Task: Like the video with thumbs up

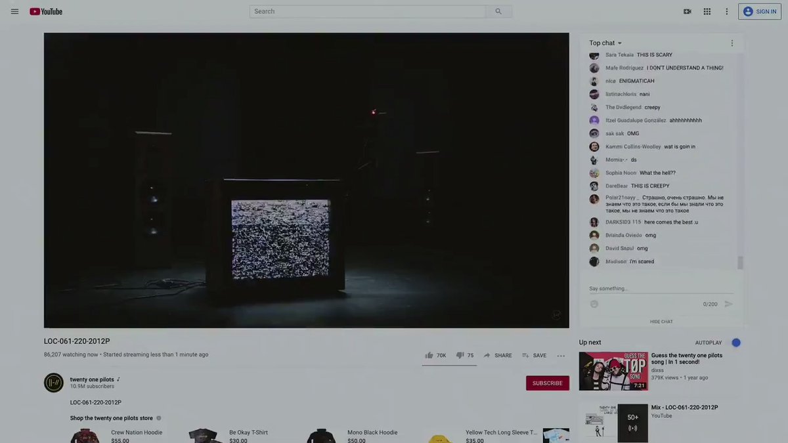Action: 435,355
